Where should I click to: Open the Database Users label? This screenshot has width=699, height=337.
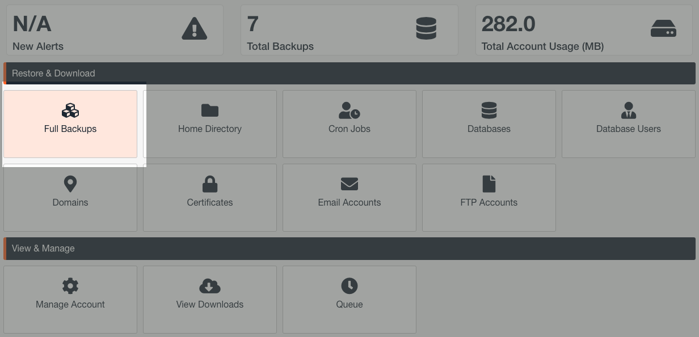click(x=629, y=129)
